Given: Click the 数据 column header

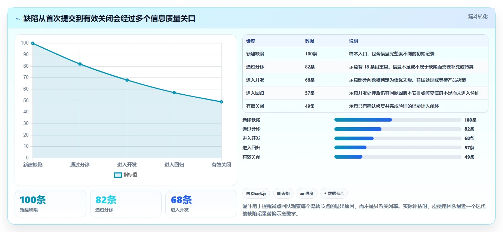Looking at the screenshot, I should point(310,41).
